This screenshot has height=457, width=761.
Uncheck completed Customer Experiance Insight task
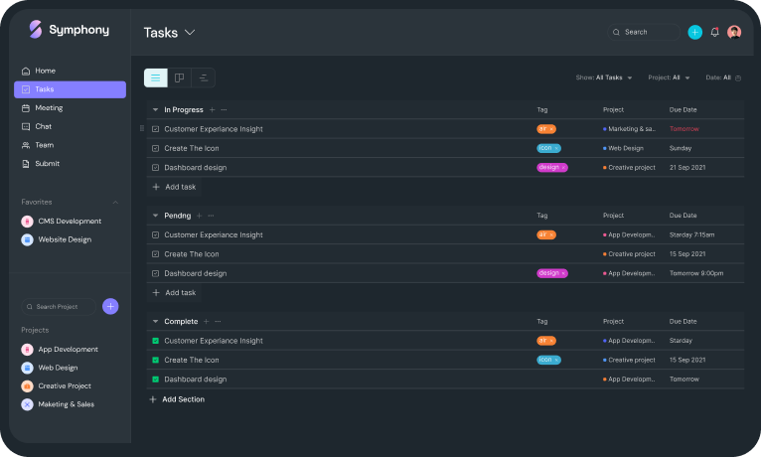(x=155, y=341)
